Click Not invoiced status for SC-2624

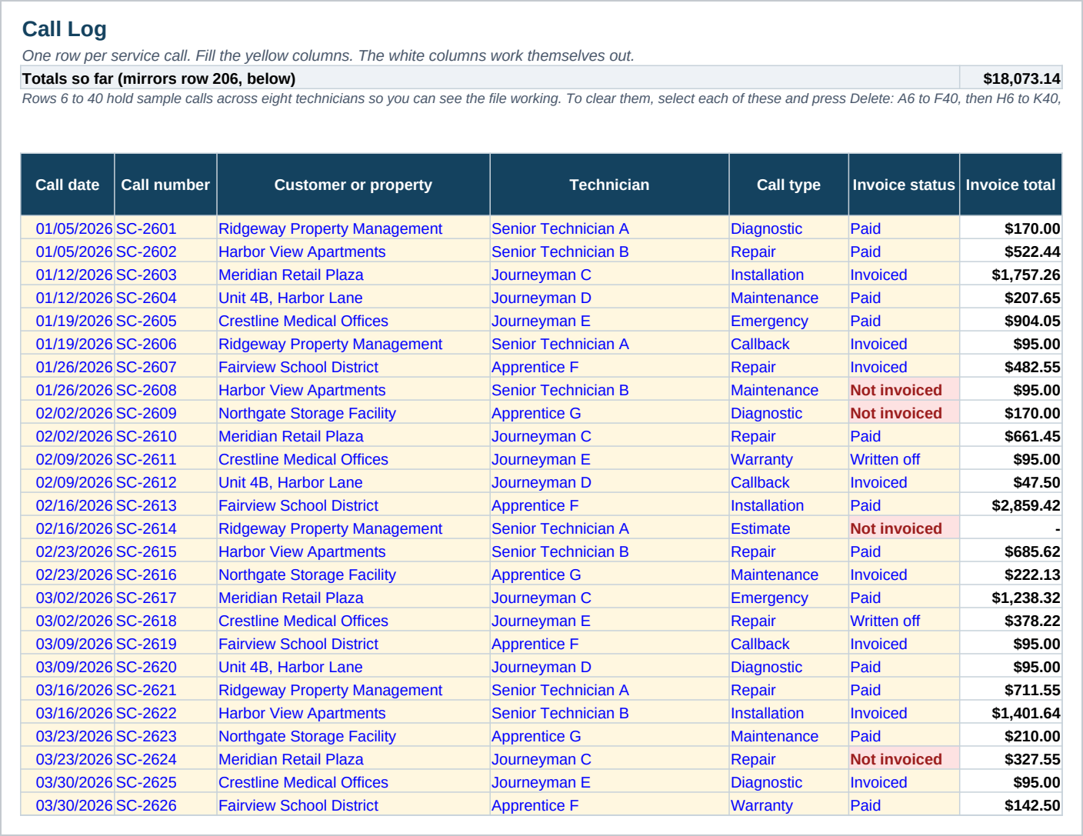point(904,759)
